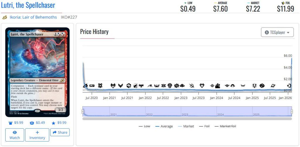Share this card page
The image size is (300, 147).
coord(60,132)
